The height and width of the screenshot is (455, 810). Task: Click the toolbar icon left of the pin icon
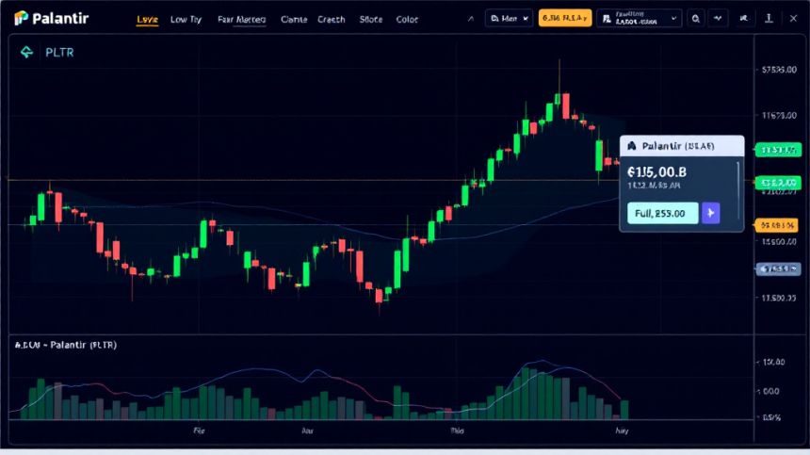click(744, 19)
